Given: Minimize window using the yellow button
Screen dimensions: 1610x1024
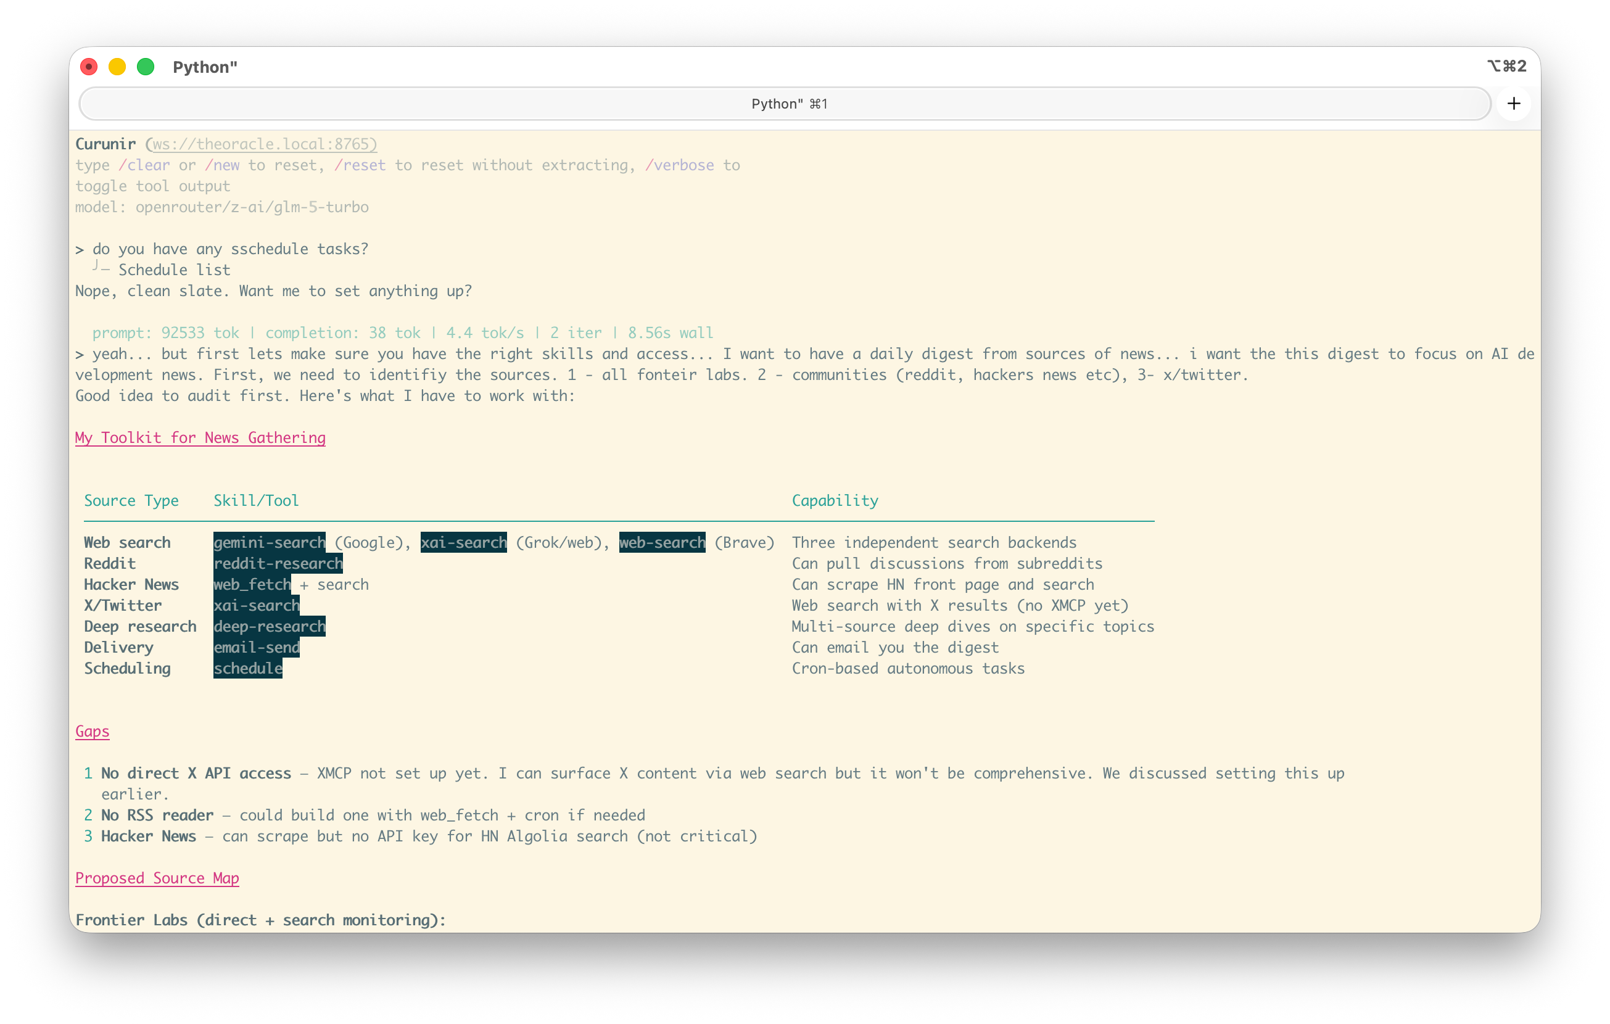Looking at the screenshot, I should point(117,67).
